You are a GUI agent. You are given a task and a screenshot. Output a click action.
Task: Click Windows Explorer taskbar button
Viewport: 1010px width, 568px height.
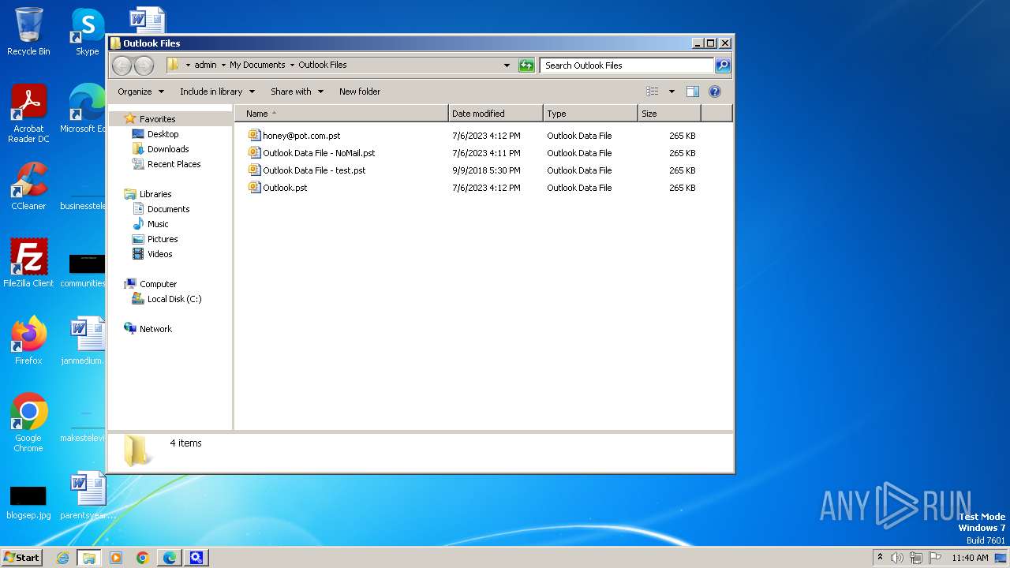click(x=89, y=558)
